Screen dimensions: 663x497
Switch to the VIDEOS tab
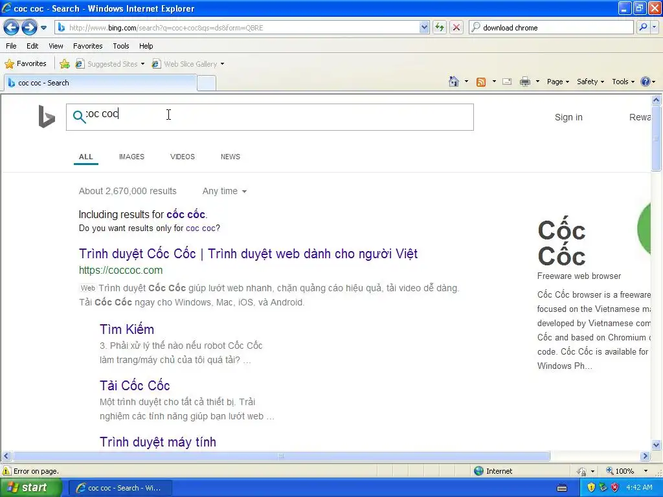pos(182,157)
